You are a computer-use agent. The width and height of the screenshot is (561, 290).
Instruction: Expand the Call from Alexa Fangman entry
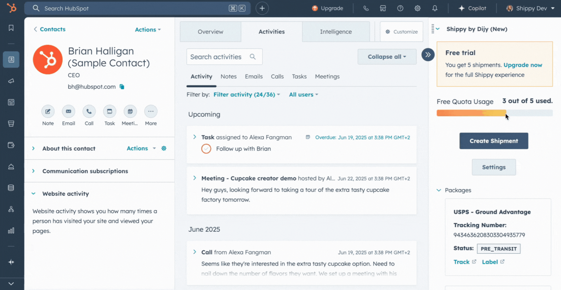click(195, 252)
